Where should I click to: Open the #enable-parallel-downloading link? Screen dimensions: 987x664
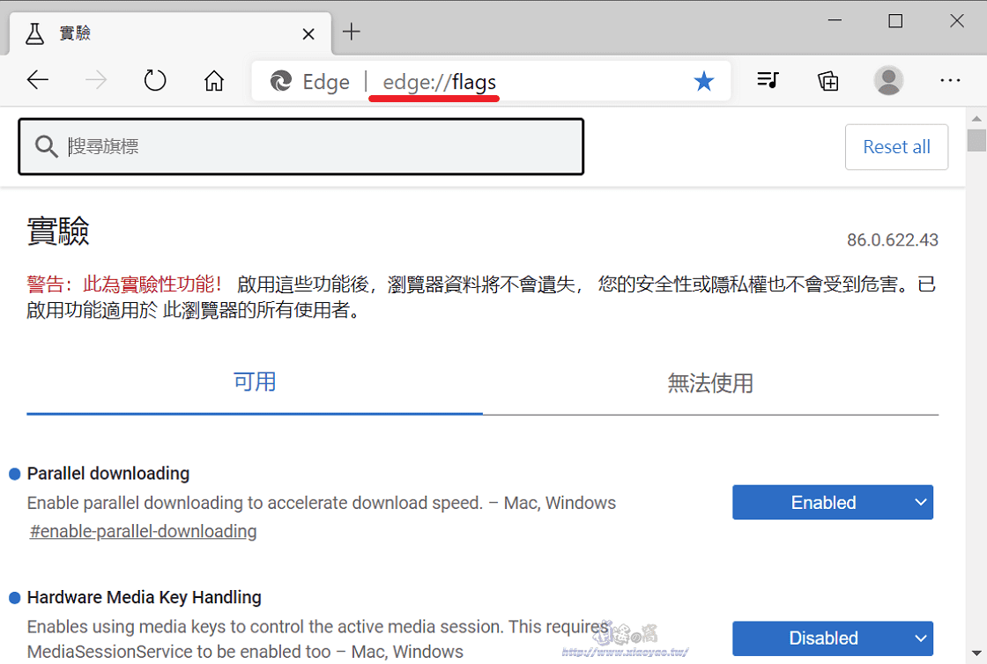point(143,531)
